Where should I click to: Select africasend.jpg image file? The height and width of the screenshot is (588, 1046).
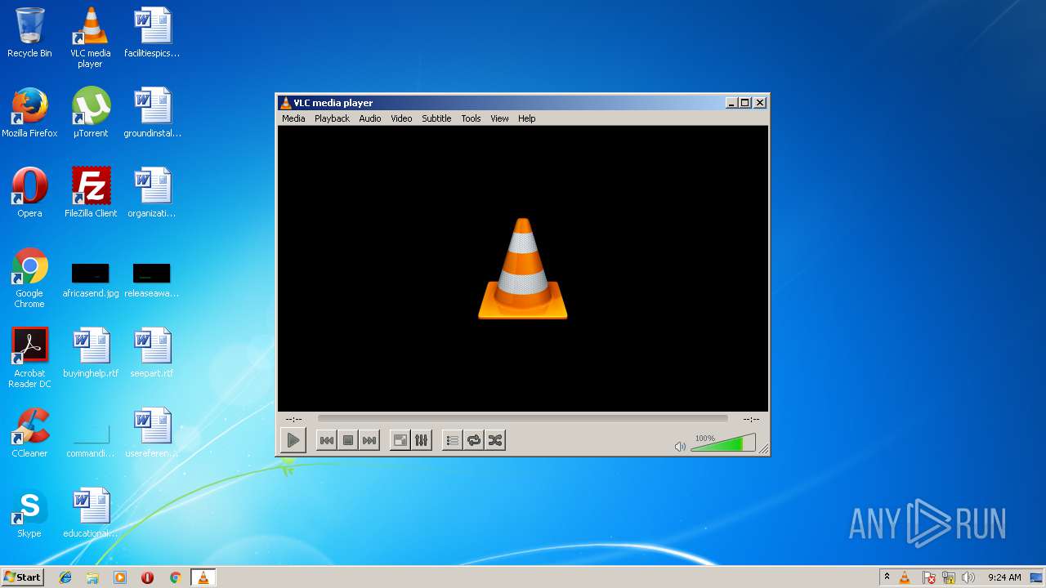pyautogui.click(x=91, y=280)
